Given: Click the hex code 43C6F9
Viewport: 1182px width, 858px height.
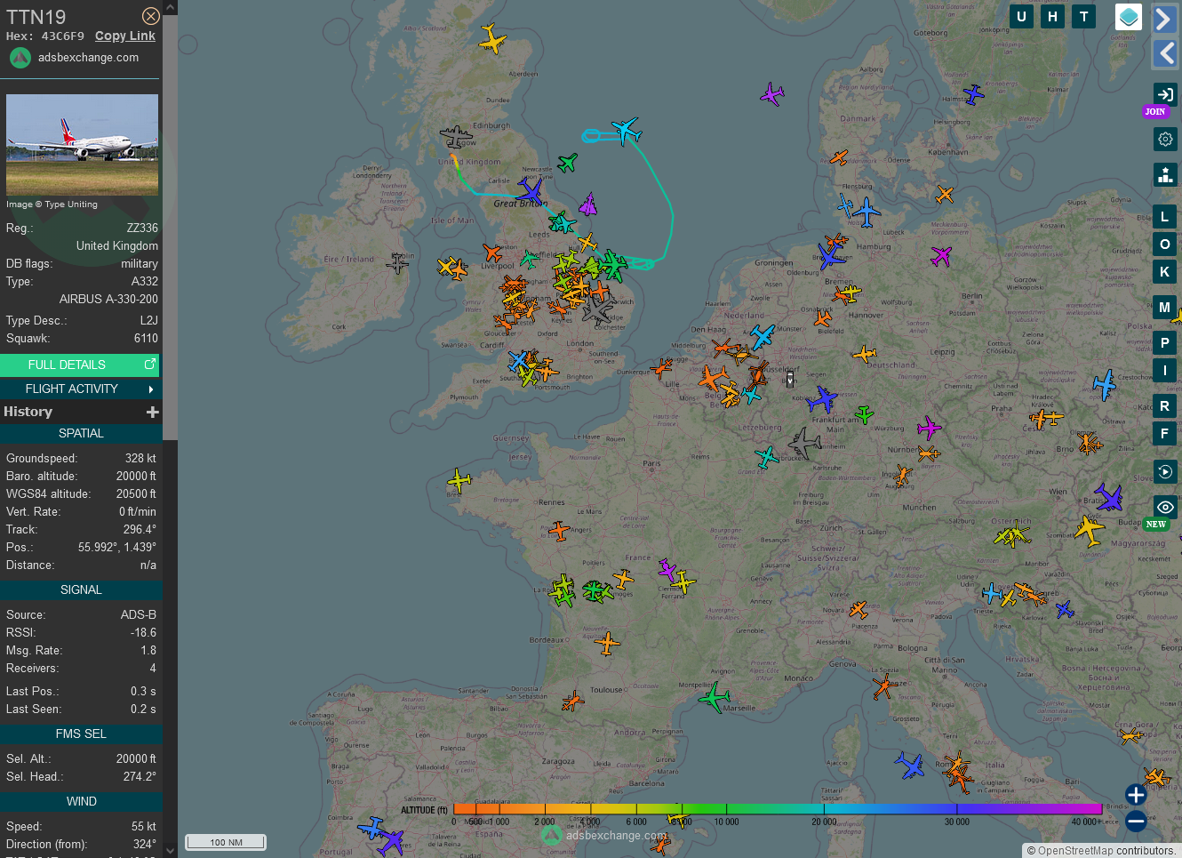Looking at the screenshot, I should [x=63, y=36].
